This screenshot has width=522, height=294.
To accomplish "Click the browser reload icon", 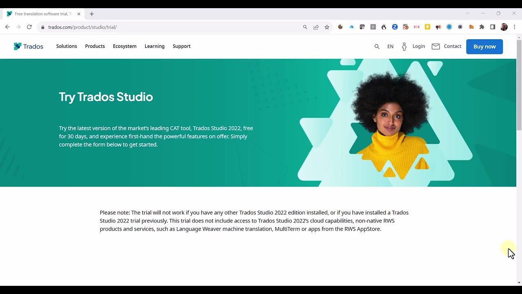I will [29, 27].
